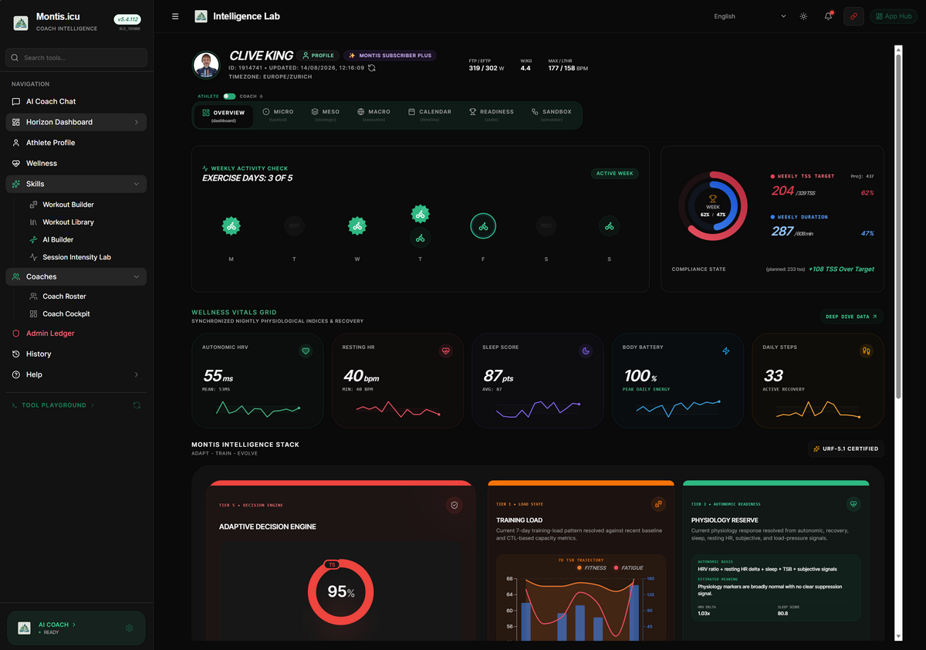Click the 95% decision engine gauge
This screenshot has width=926, height=650.
pos(340,593)
